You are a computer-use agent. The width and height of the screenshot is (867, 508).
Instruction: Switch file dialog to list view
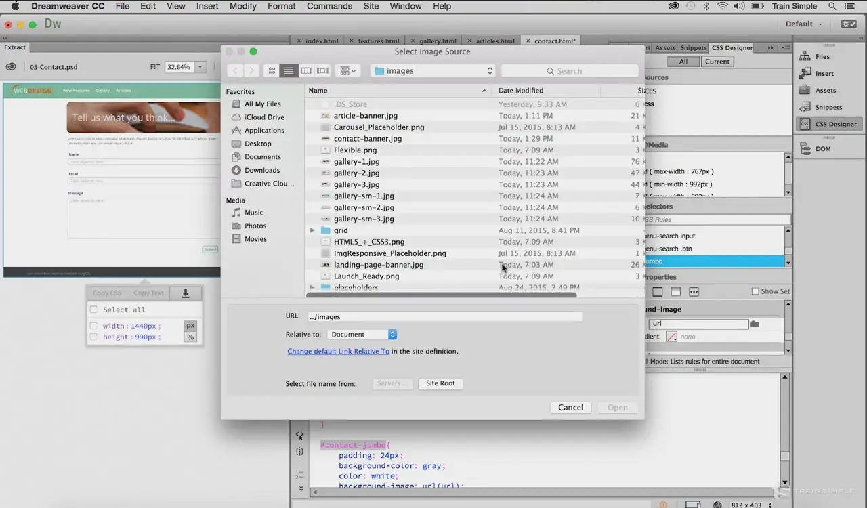289,70
